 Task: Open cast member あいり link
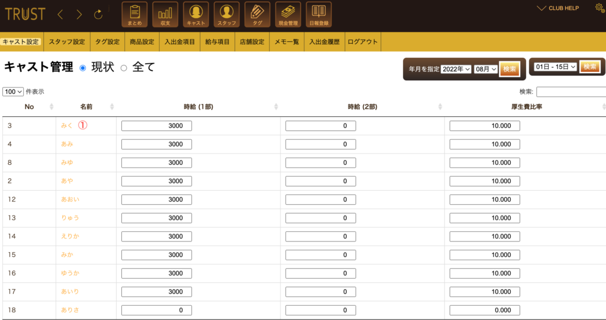[x=70, y=292]
